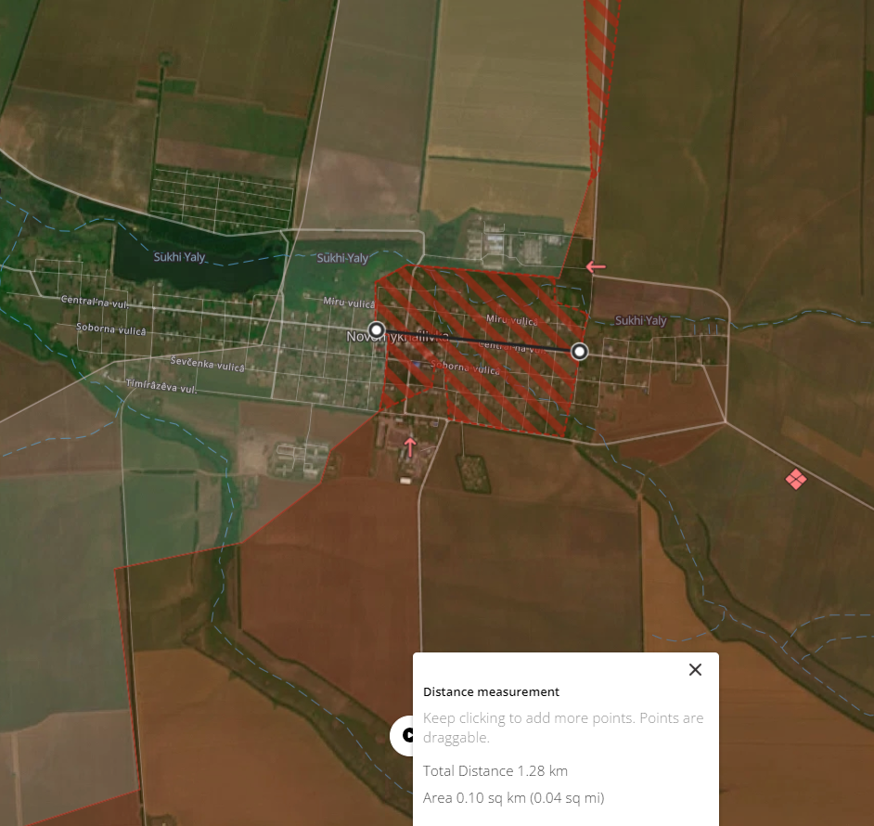Click the Miru vulicâ label inside the hatched zone
This screenshot has height=826, width=874.
click(512, 319)
